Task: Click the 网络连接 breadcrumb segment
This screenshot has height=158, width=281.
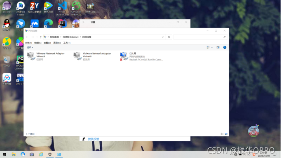Action: pyautogui.click(x=87, y=37)
